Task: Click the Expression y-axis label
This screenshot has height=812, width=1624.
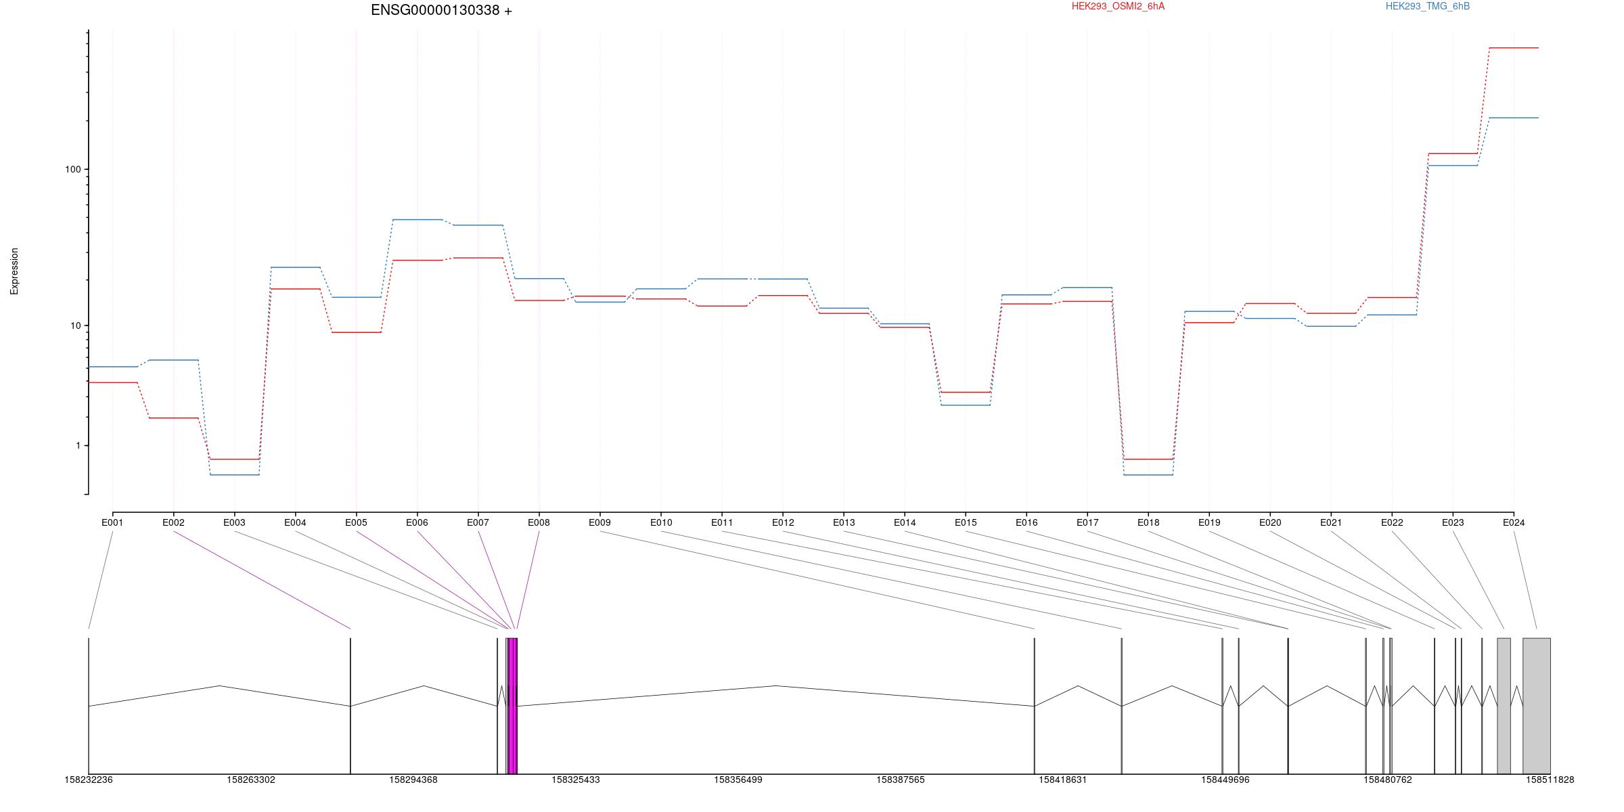Action: [14, 271]
